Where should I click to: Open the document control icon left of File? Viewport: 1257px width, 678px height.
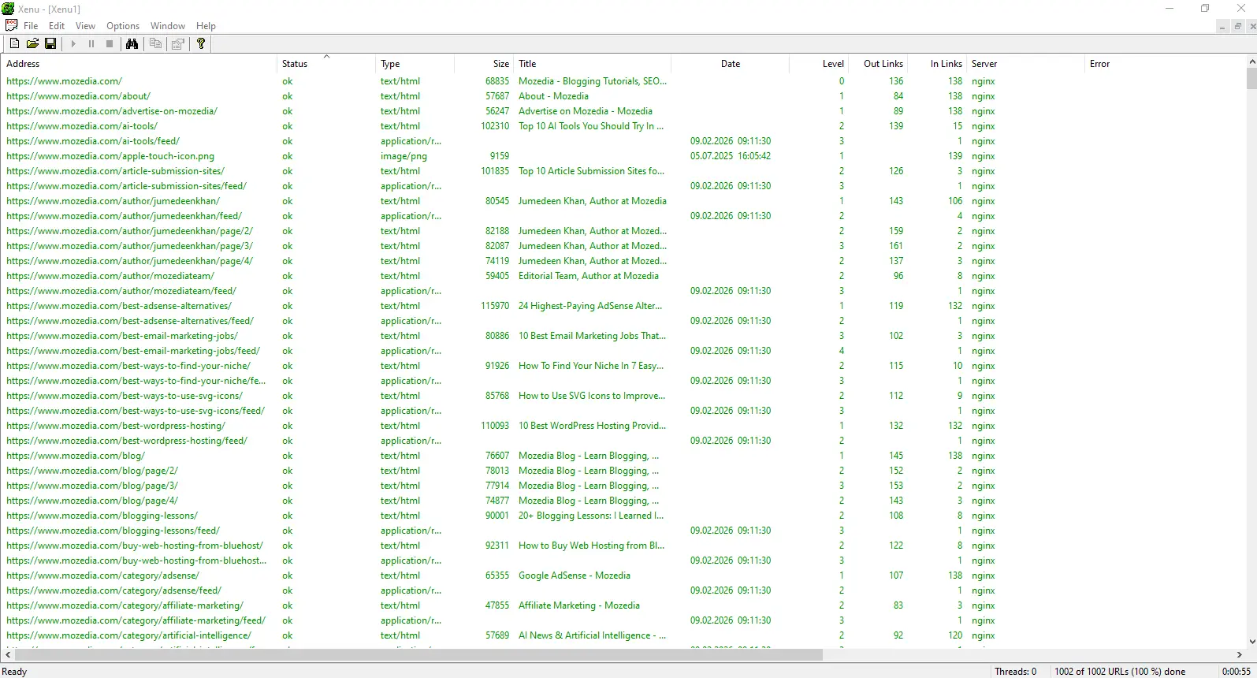pos(11,25)
